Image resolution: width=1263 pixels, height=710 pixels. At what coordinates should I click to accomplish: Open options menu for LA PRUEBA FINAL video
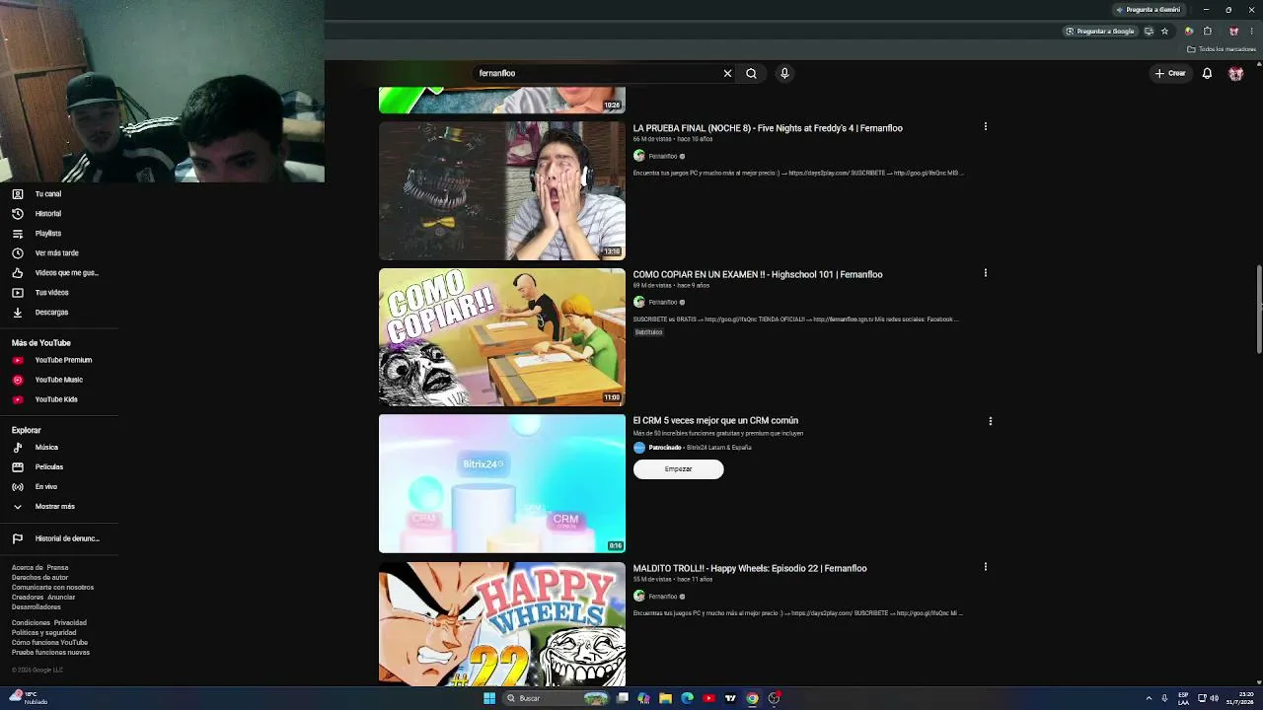tap(985, 126)
